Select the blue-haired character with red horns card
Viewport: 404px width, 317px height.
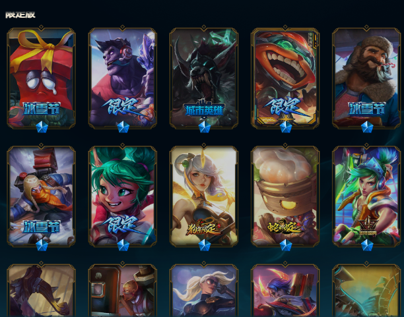pos(285,291)
